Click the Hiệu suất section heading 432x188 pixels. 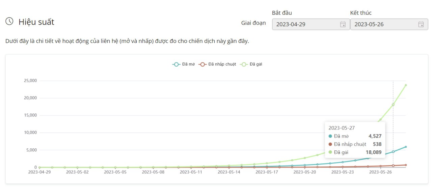click(36, 22)
